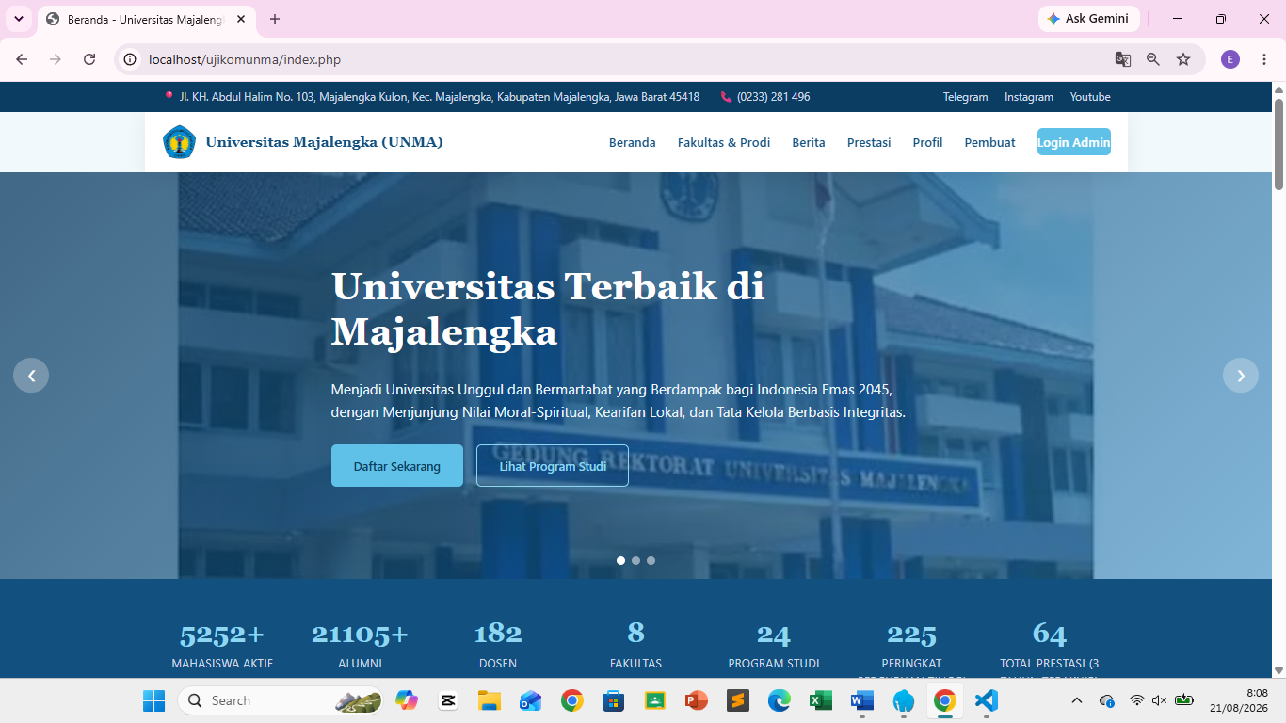Screen dimensions: 1286x723
Task: Open File Explorer from the taskbar
Action: [x=489, y=700]
